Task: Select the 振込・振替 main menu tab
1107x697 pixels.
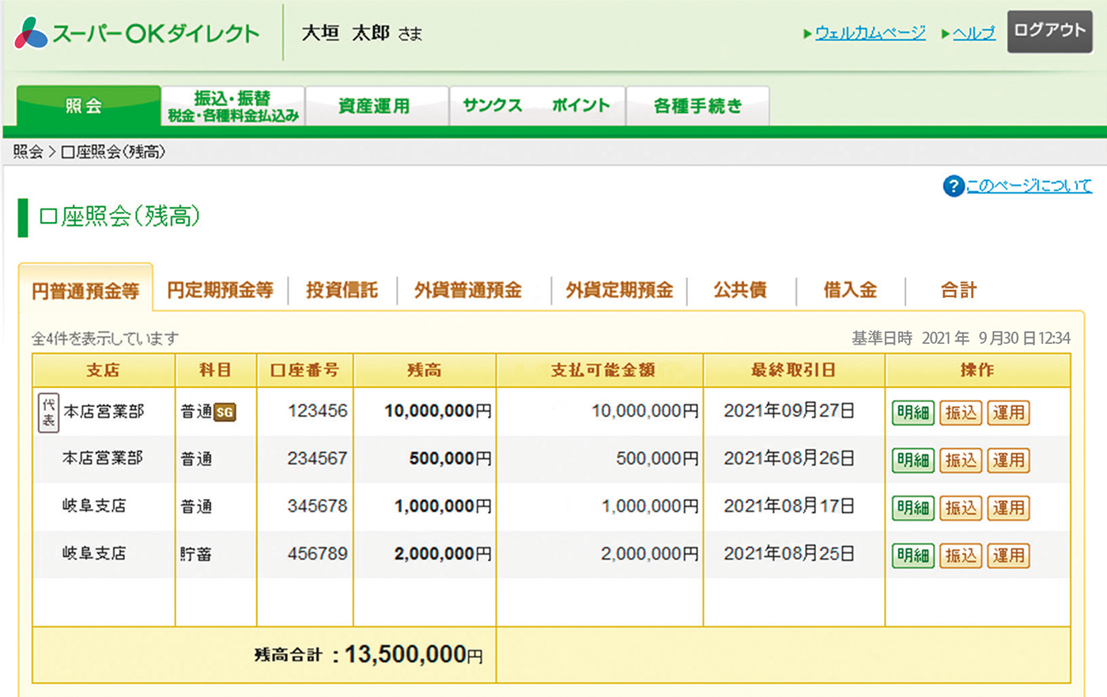Action: pos(233,106)
